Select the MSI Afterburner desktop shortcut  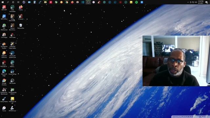4,27
